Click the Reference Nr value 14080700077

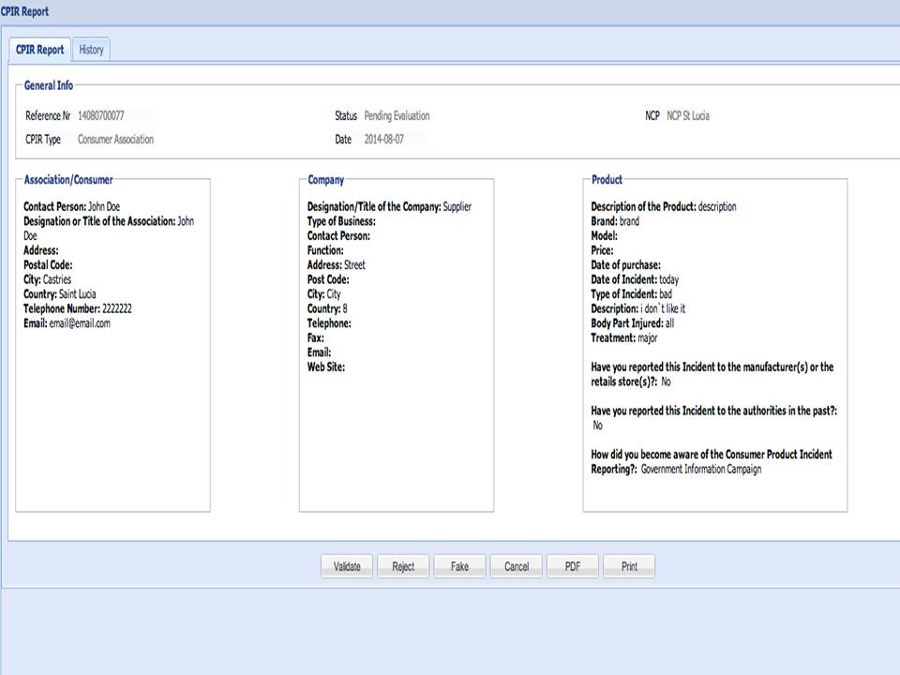pyautogui.click(x=101, y=116)
